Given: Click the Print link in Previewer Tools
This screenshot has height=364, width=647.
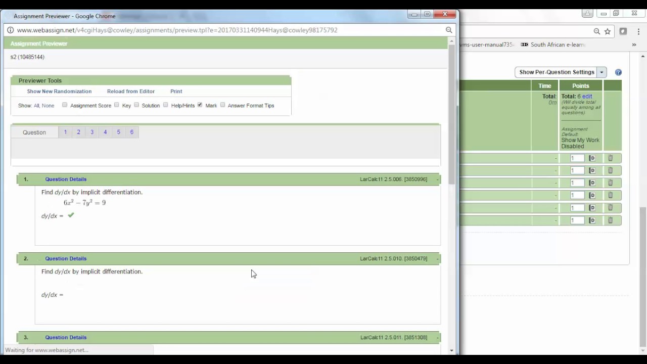Looking at the screenshot, I should click(x=176, y=92).
